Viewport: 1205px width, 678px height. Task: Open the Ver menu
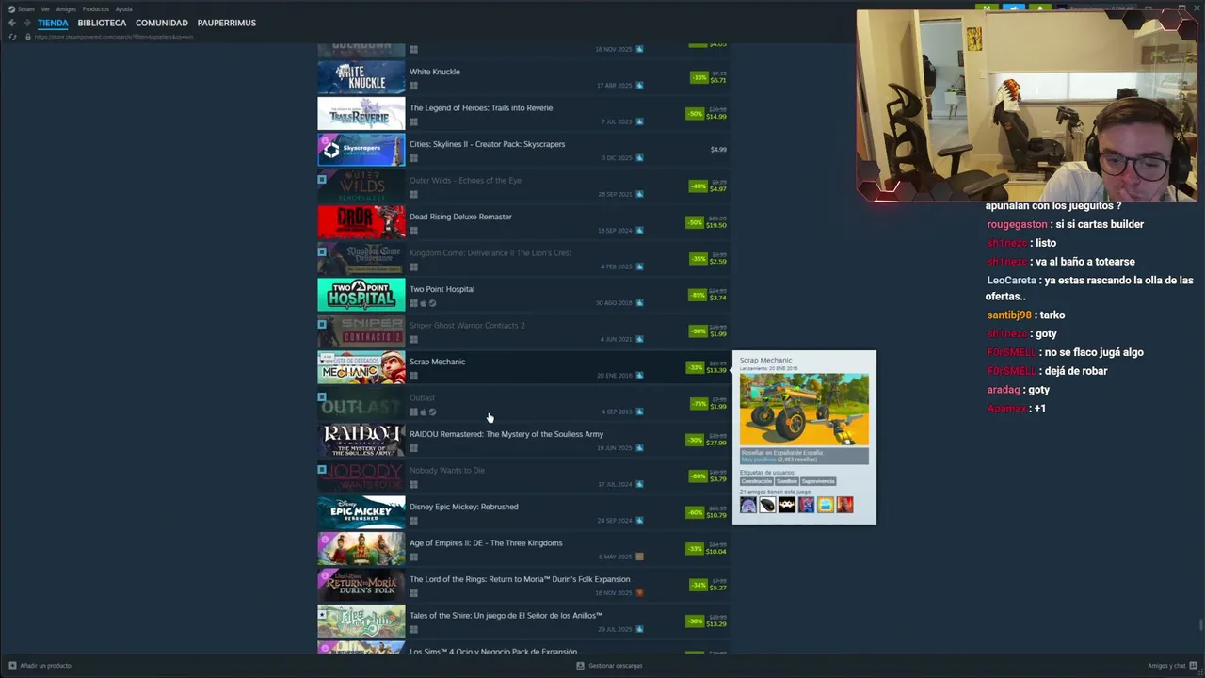click(x=45, y=8)
